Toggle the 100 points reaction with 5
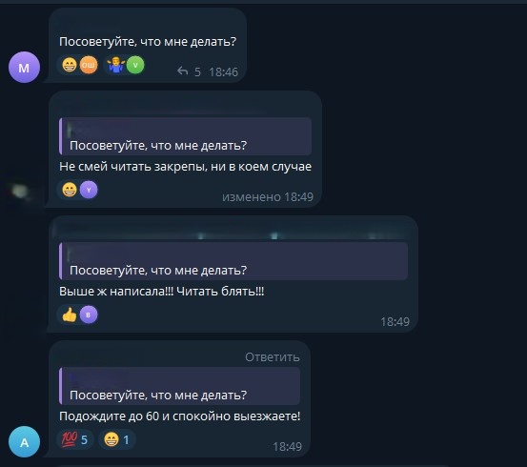527x467 pixels. [x=74, y=439]
